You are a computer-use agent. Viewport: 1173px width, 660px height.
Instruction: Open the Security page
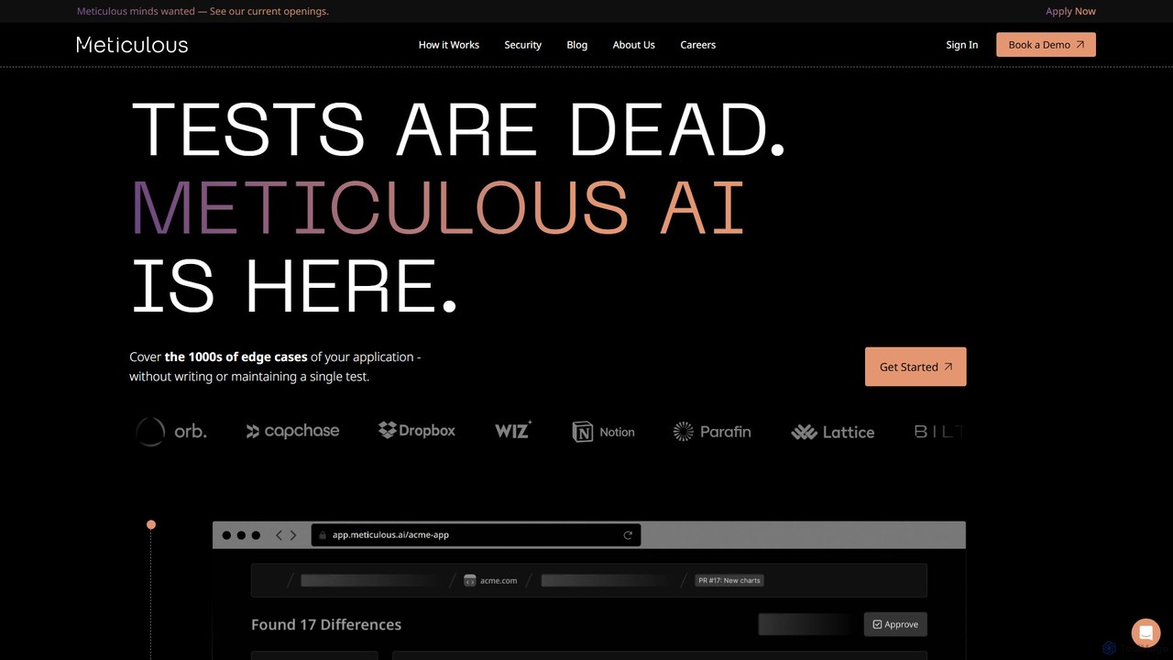tap(522, 45)
